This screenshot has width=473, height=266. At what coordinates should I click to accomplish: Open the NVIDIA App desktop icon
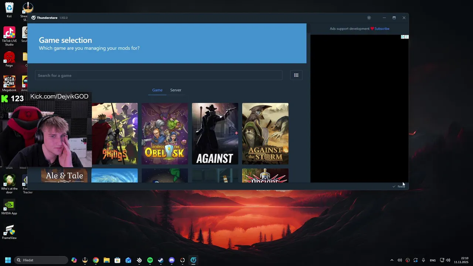[9, 207]
